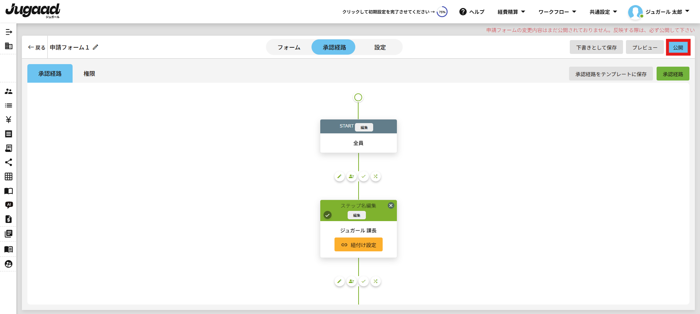Open the 共通設定 dropdown
This screenshot has height=314, width=700.
(603, 12)
